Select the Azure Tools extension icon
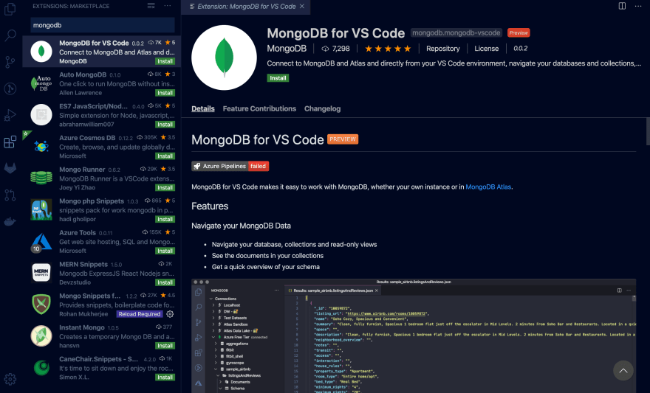 coord(41,241)
